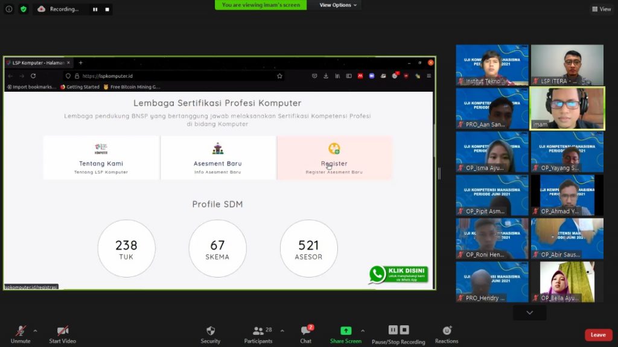Click the 238 TUK circle
Image resolution: width=618 pixels, height=347 pixels.
point(127,249)
